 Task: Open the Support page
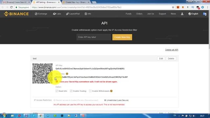click(162, 14)
